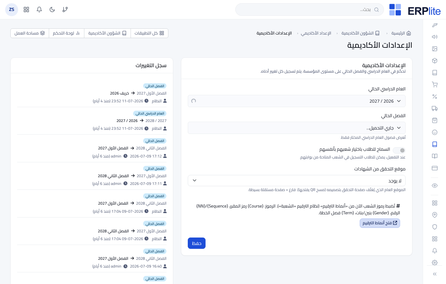Open the speaker announcements sidebar icon
The height and width of the screenshot is (284, 446).
[435, 37]
